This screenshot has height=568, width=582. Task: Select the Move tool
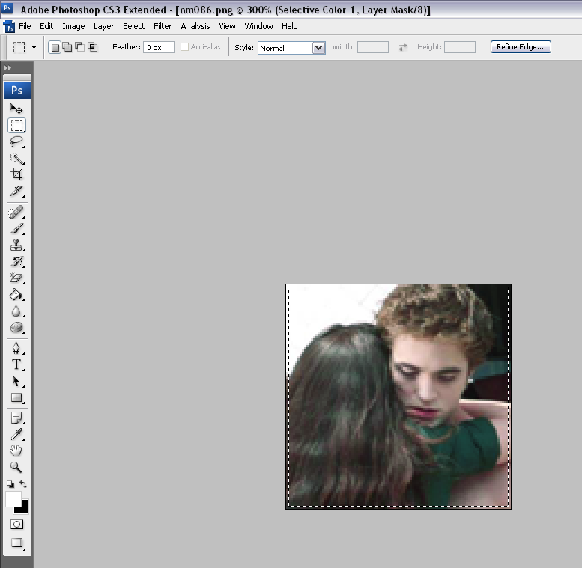coord(16,109)
